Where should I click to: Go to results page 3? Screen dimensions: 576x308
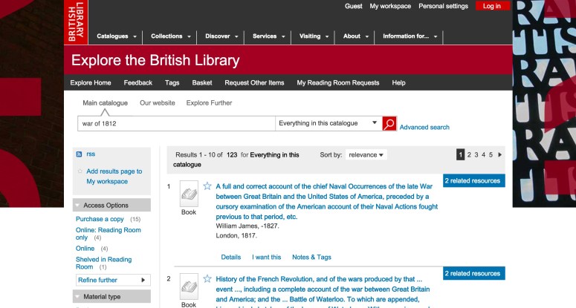(x=476, y=154)
